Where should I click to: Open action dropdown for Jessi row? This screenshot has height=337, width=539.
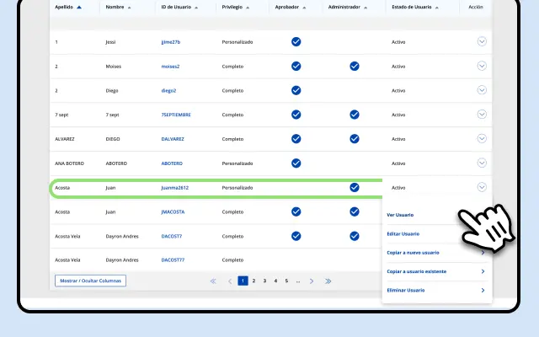tap(482, 41)
